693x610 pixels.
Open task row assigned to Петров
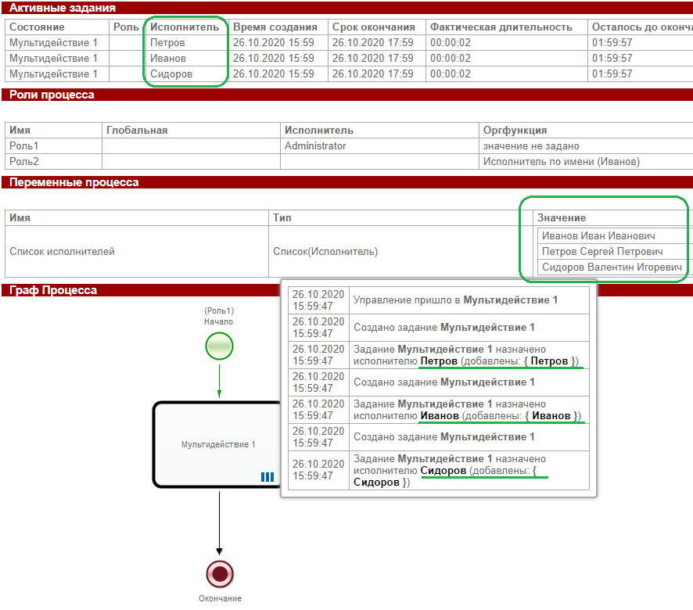pyautogui.click(x=349, y=43)
